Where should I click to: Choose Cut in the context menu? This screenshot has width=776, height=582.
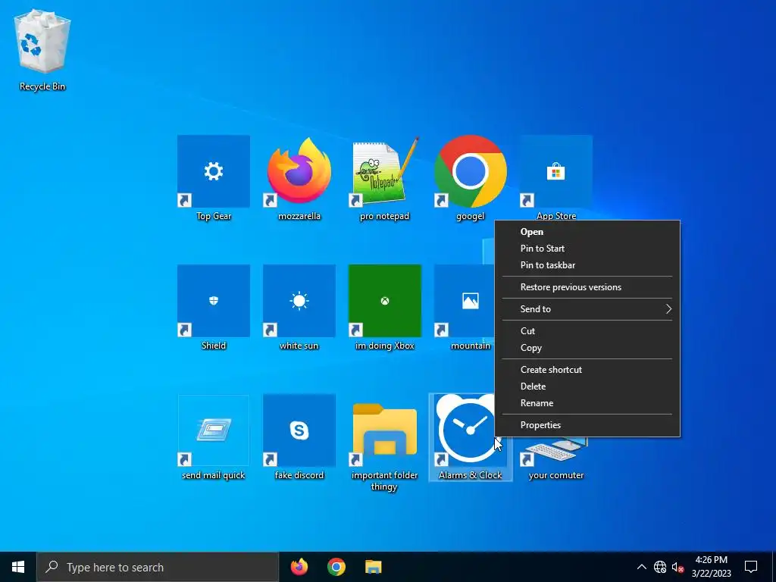587,330
